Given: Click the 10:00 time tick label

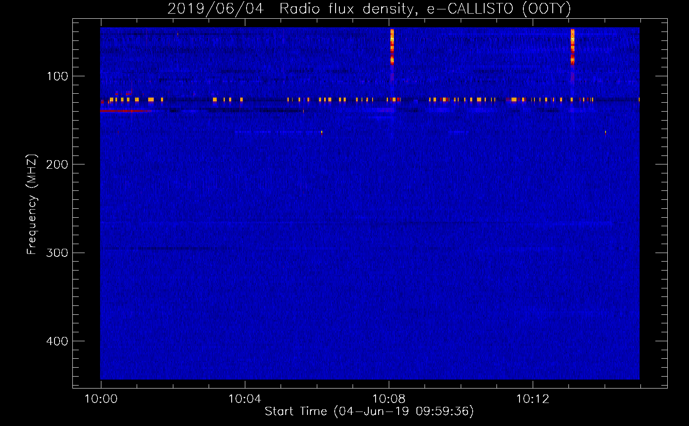Looking at the screenshot, I should tap(101, 399).
